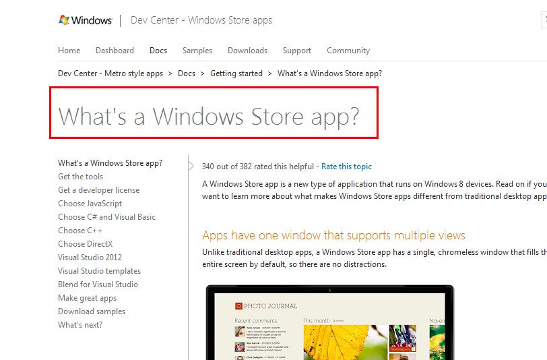547x360 pixels.
Task: Go to the Dashboard tab
Action: [115, 51]
